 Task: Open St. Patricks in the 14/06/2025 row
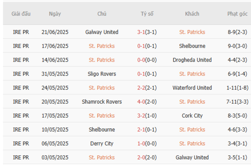(102, 60)
